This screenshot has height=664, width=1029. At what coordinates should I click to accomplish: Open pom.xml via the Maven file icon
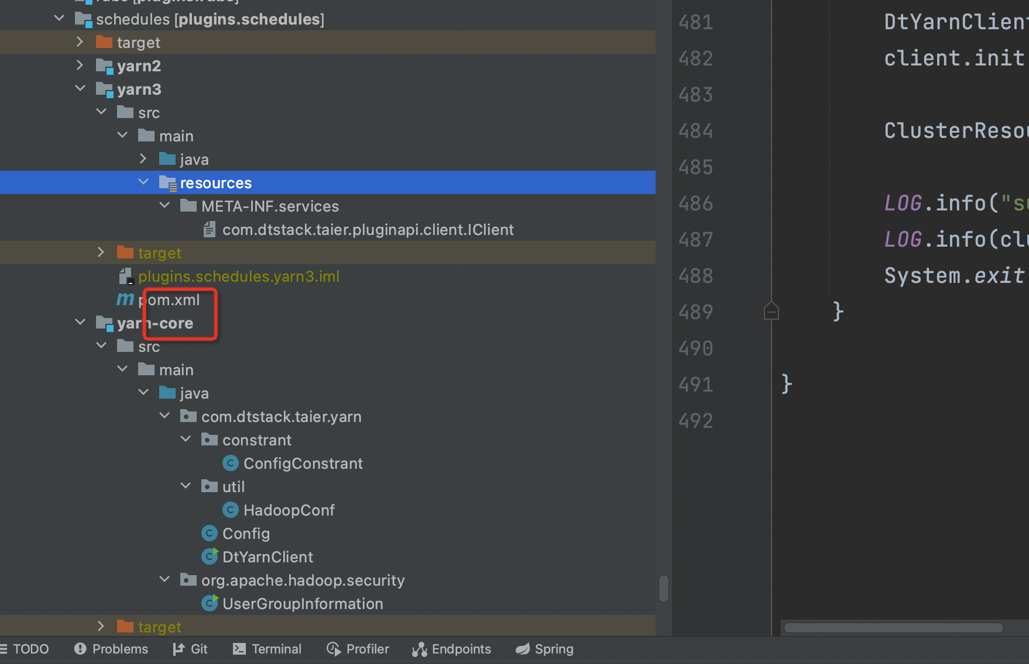[125, 299]
